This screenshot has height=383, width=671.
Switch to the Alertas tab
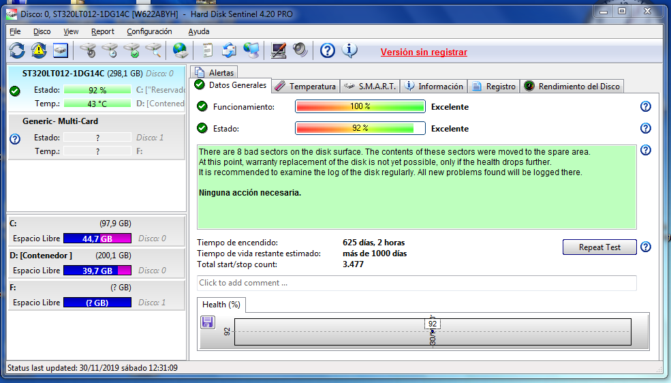point(214,72)
